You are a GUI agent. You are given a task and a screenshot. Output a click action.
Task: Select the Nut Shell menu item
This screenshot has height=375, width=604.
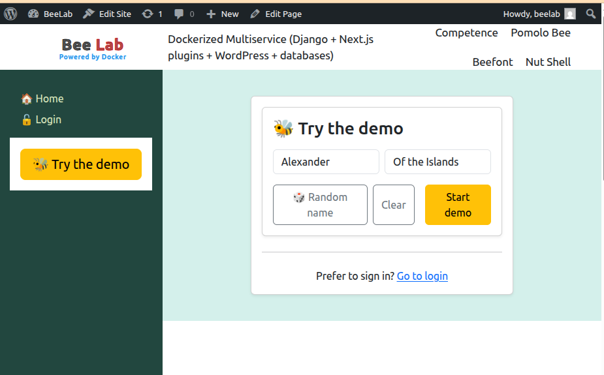pyautogui.click(x=548, y=62)
